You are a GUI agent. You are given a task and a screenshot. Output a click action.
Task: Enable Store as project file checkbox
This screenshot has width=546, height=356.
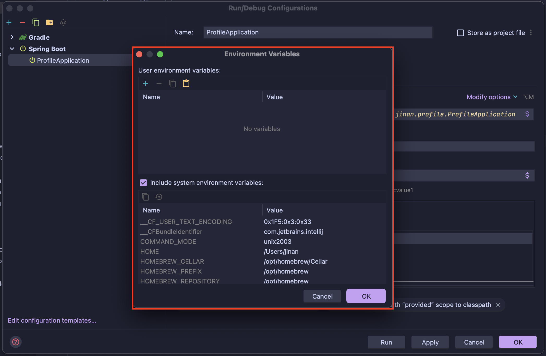tap(460, 33)
